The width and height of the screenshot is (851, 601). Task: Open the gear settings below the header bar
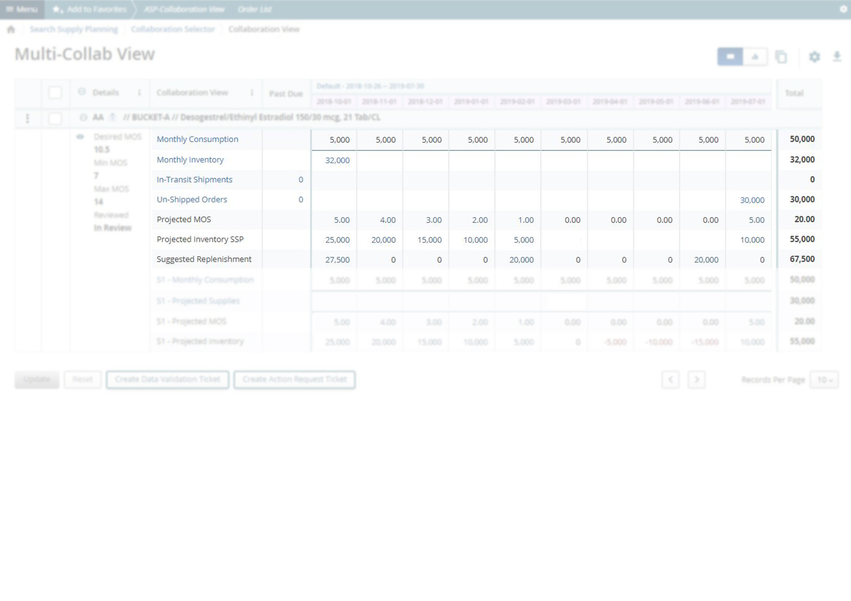pos(814,56)
